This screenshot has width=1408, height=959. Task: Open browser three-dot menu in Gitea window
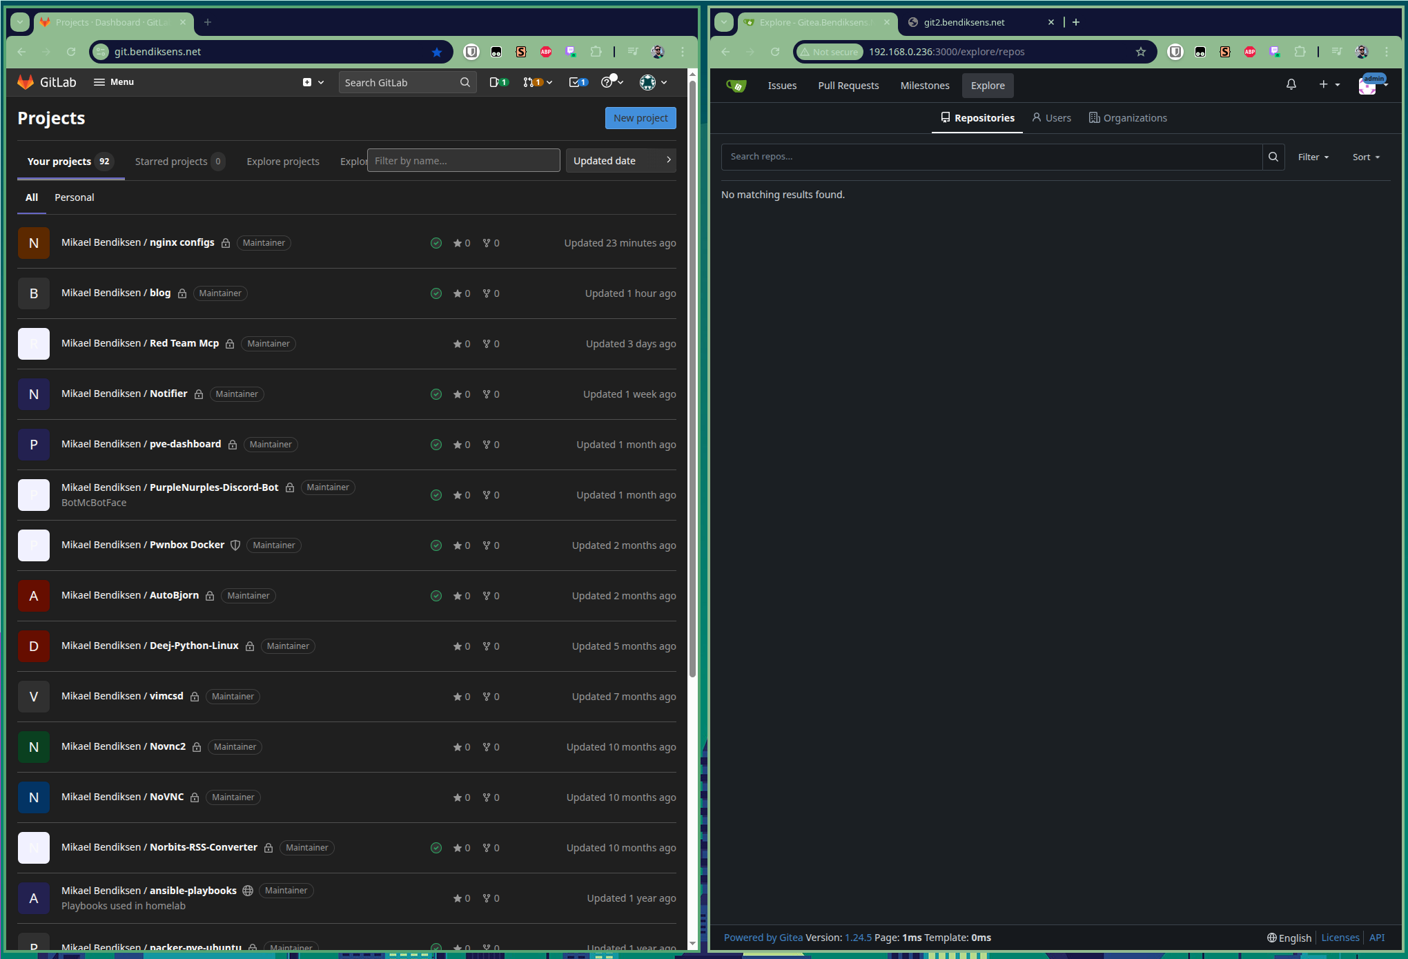click(1387, 52)
